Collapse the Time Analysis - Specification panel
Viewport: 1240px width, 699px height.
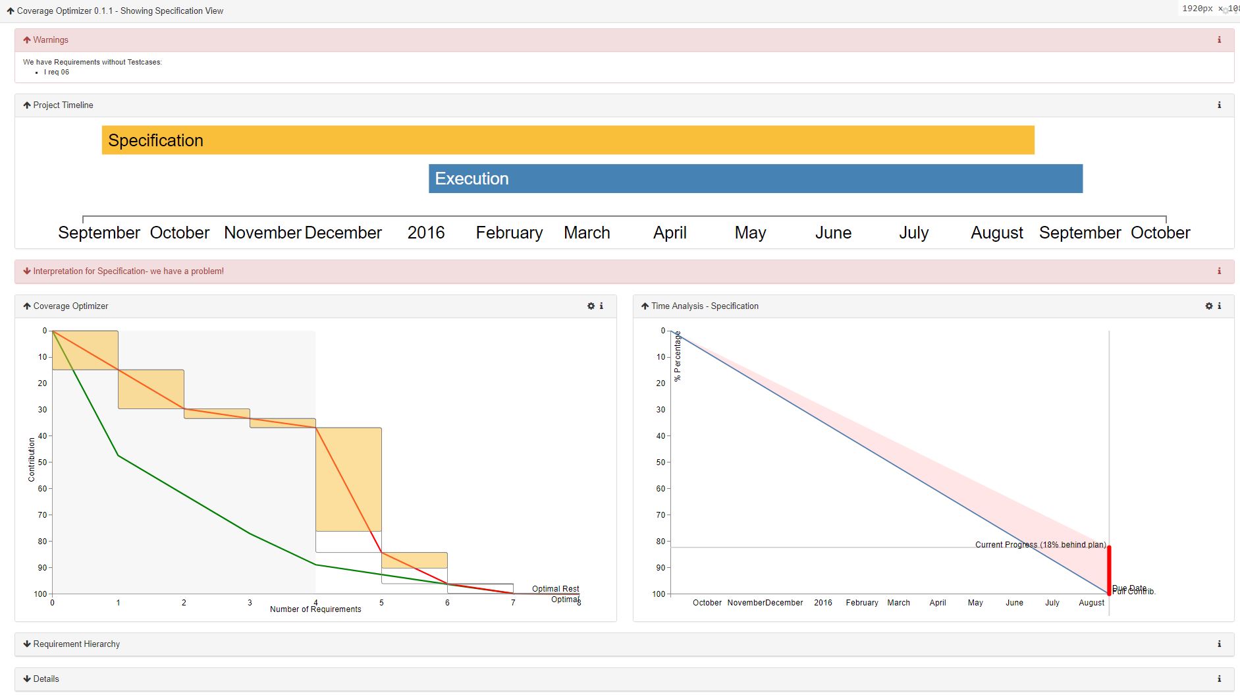(x=645, y=306)
